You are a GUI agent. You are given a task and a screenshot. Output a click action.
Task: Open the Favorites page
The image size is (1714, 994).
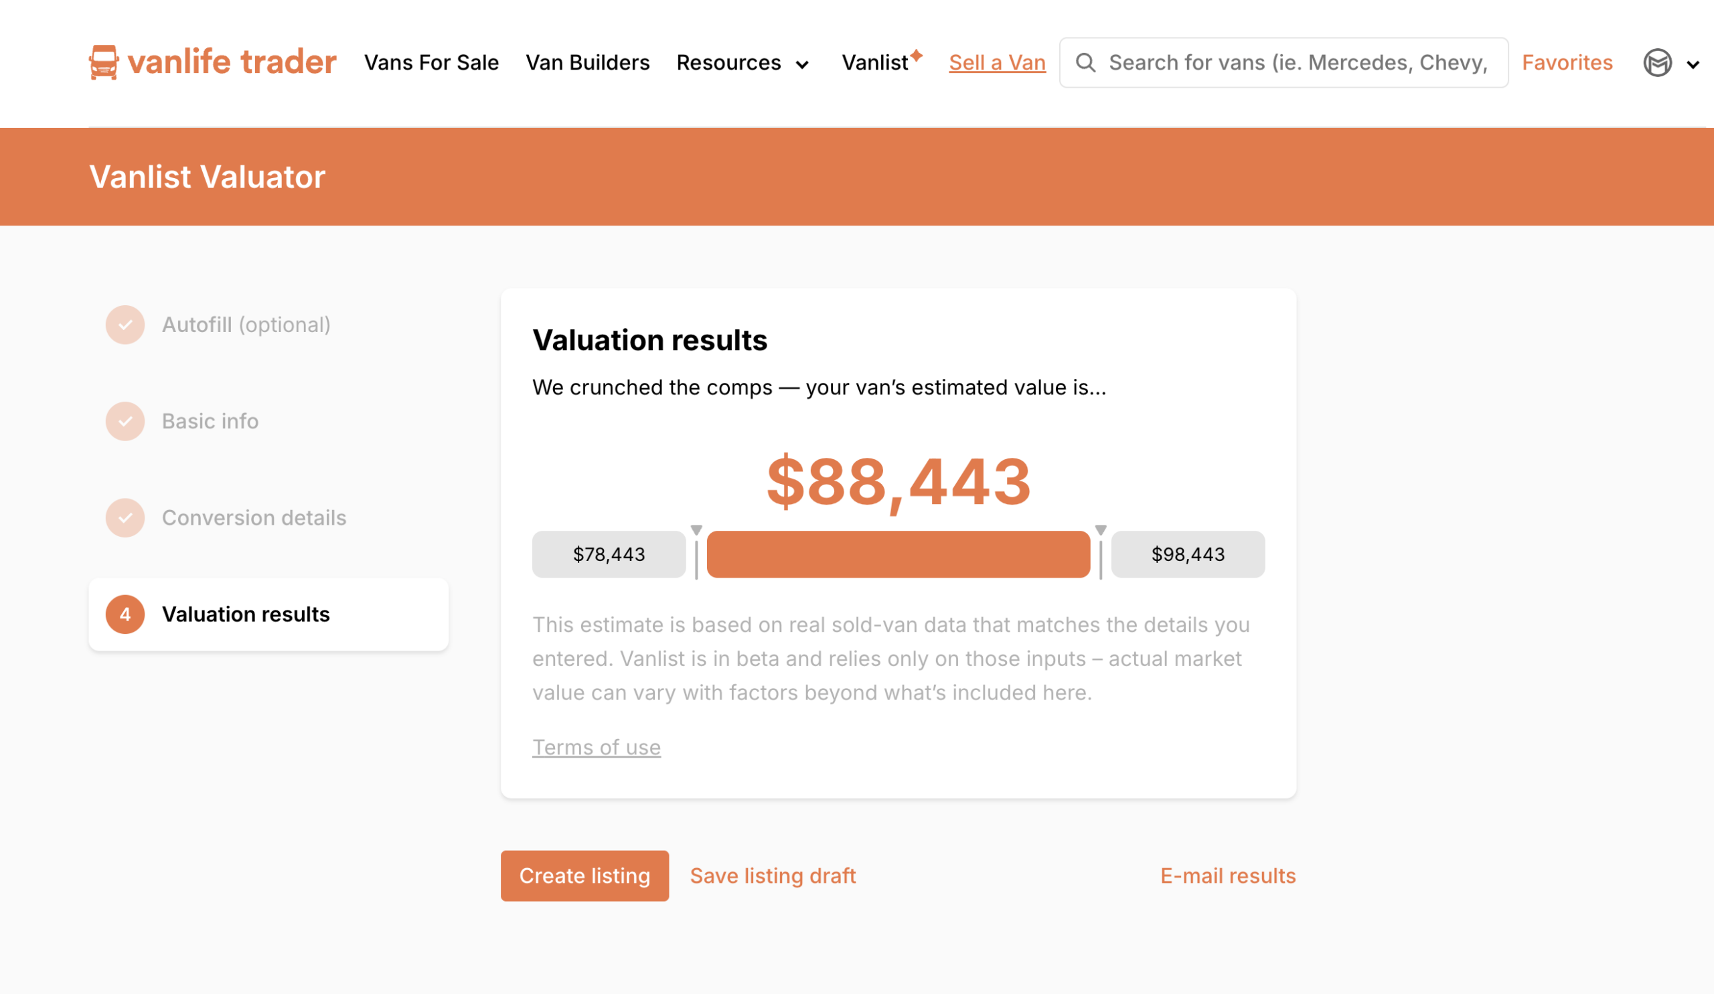[1567, 62]
